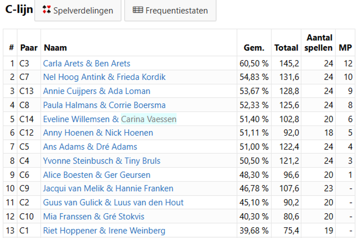Open Guus van Gulick & Luus van den Hout
361x238 pixels.
[x=113, y=202]
